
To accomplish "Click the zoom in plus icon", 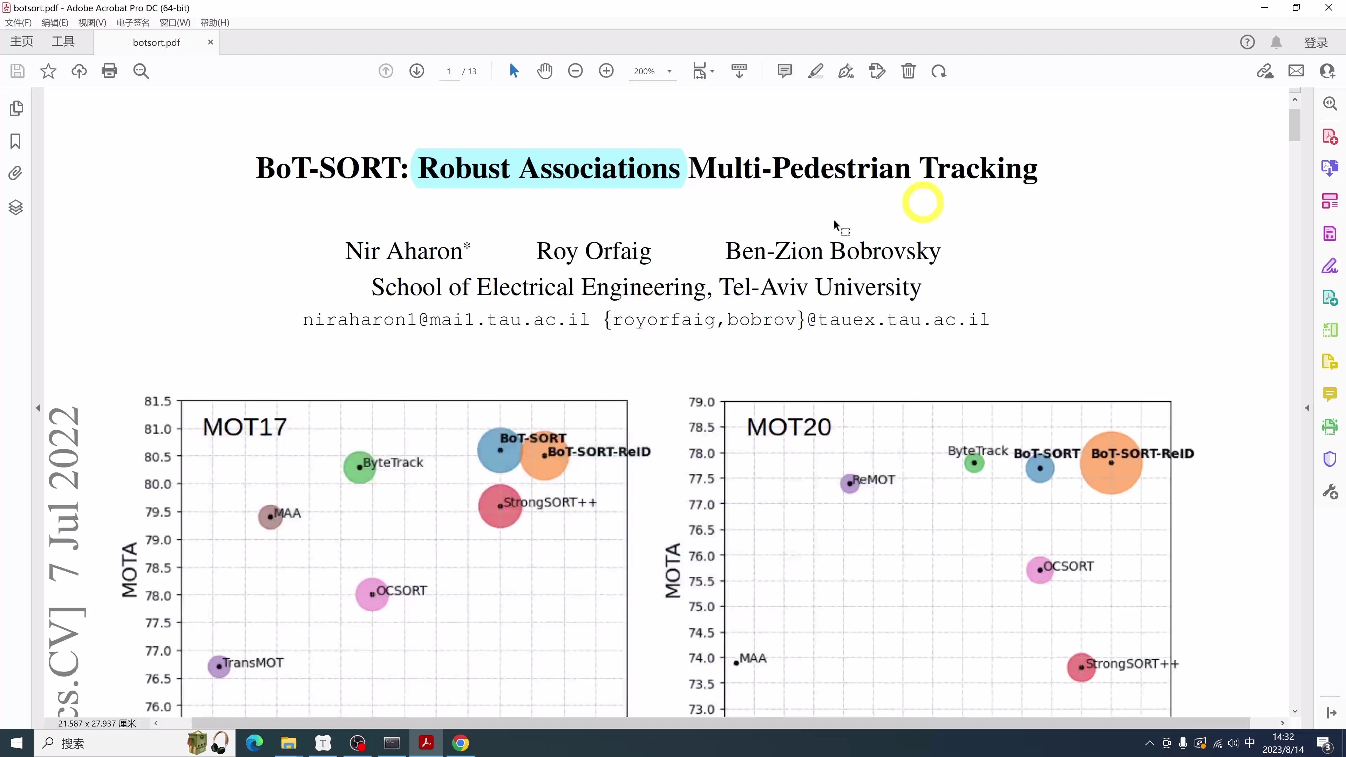I will 606,71.
